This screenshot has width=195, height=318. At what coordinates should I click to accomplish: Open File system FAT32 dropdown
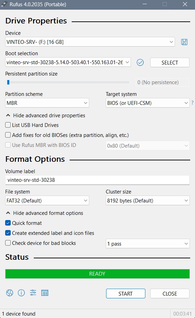47,200
